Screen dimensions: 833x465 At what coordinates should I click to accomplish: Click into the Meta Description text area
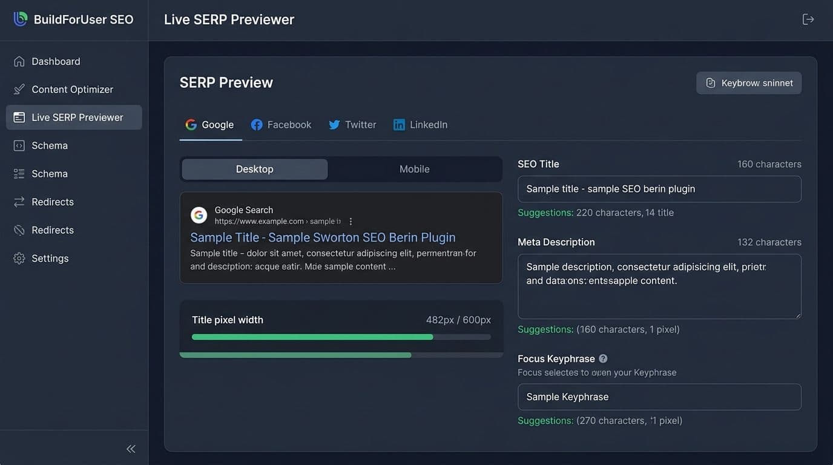pyautogui.click(x=659, y=286)
